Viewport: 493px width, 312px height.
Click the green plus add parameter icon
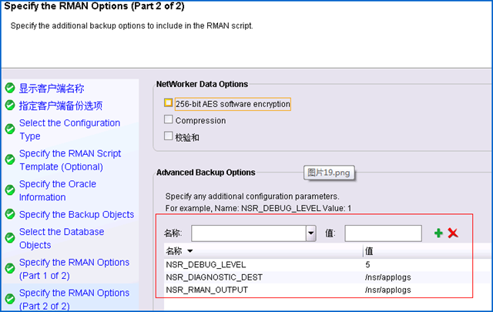(438, 233)
